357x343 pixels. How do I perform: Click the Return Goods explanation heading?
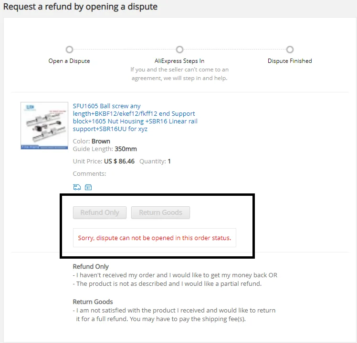[x=93, y=302]
